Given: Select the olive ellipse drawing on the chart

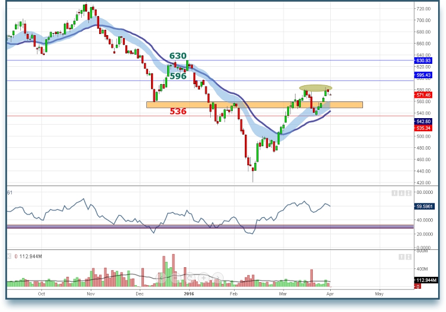Looking at the screenshot, I should pyautogui.click(x=316, y=88).
